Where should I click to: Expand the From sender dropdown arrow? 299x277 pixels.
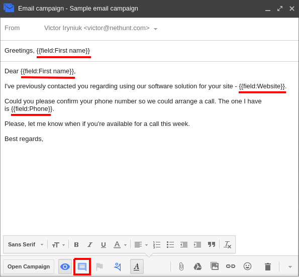point(156,29)
